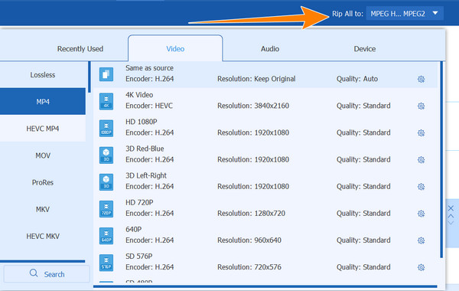The height and width of the screenshot is (291, 459).
Task: Switch to the Device tab
Action: click(365, 49)
